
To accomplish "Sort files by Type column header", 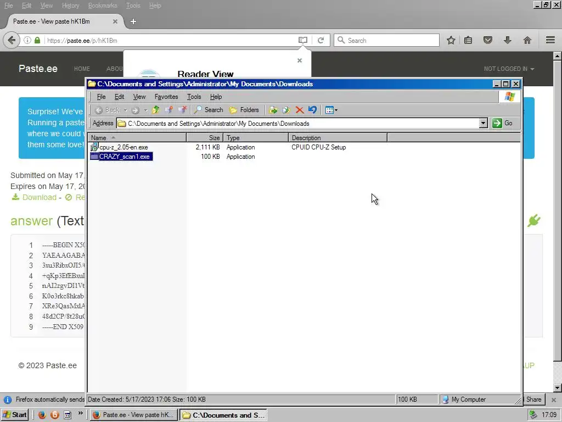I will click(256, 138).
